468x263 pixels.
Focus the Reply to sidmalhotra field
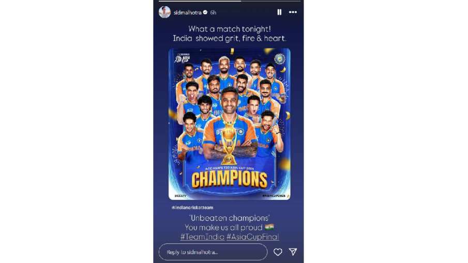(x=213, y=252)
